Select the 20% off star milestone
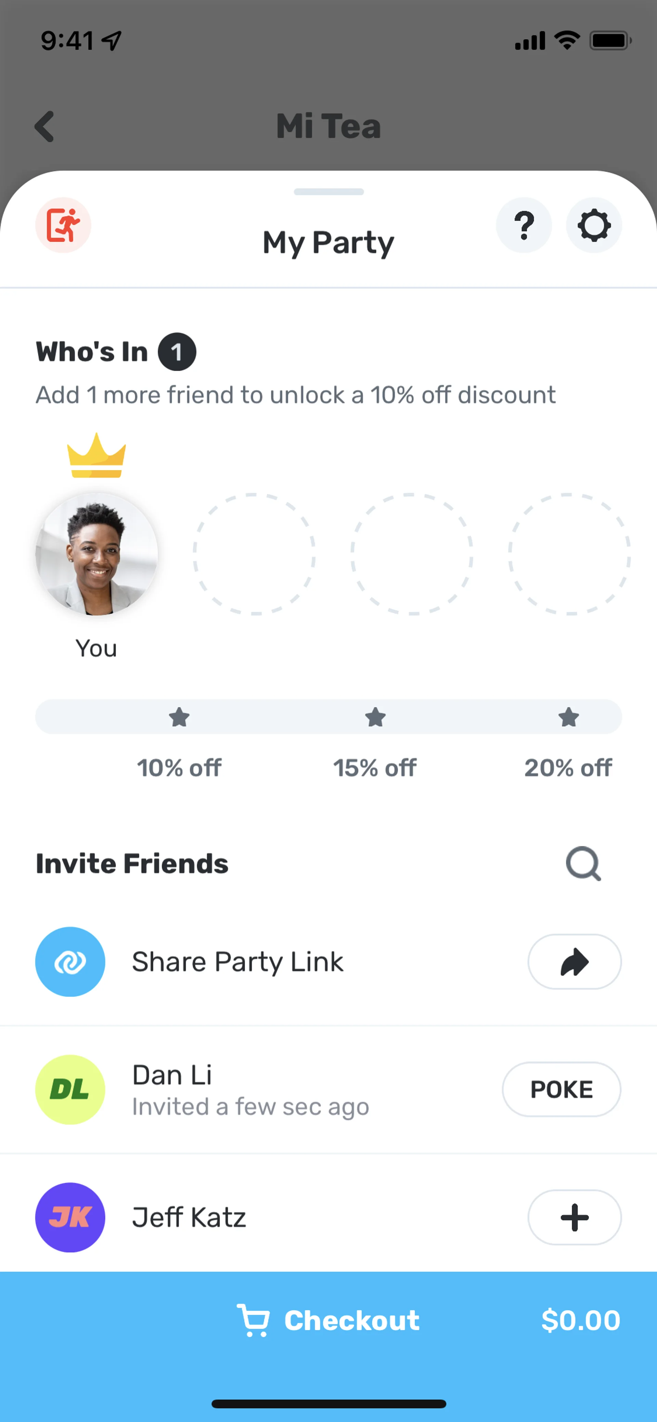Screen dimensions: 657x1422 point(568,718)
